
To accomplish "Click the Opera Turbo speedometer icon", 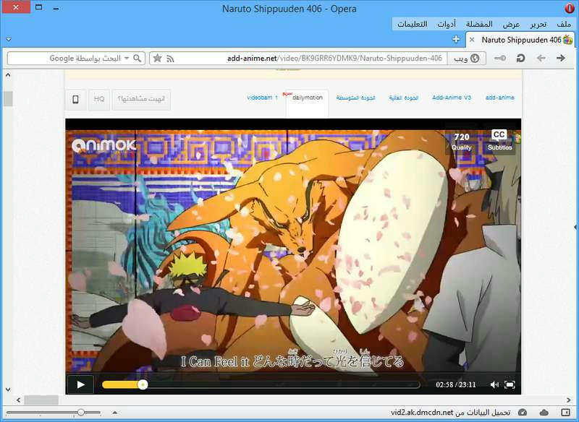I will pos(522,413).
